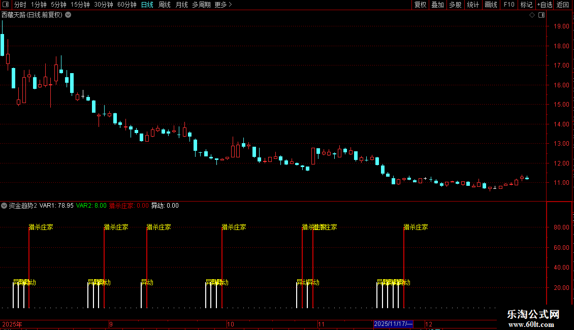Click the 乐淘公式网 www.60lt.com watermark link
This screenshot has width=574, height=330.
pos(533,318)
